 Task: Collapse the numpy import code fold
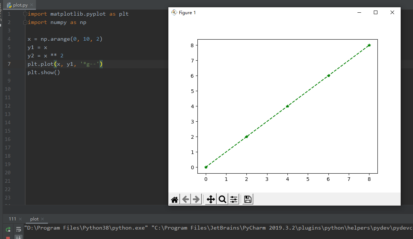(x=25, y=22)
